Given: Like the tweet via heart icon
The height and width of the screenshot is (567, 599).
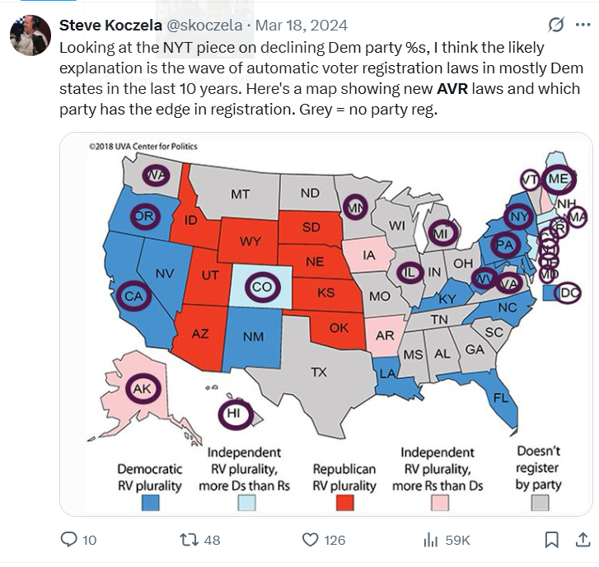Looking at the screenshot, I should pos(310,540).
